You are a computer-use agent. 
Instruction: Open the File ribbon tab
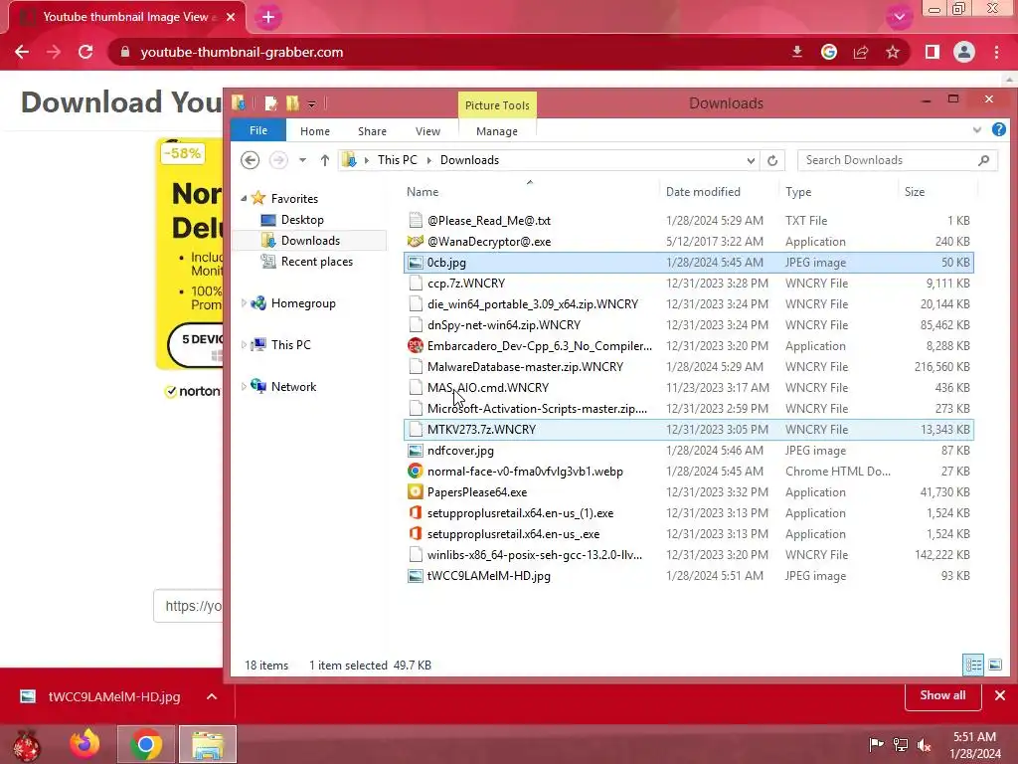(x=258, y=130)
